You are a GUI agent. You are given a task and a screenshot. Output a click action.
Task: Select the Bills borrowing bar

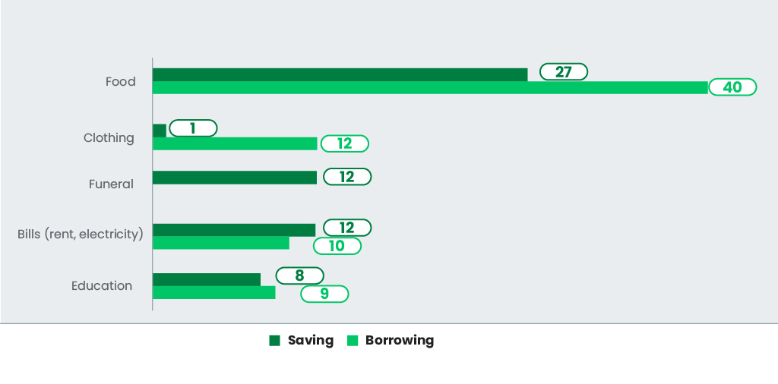221,243
